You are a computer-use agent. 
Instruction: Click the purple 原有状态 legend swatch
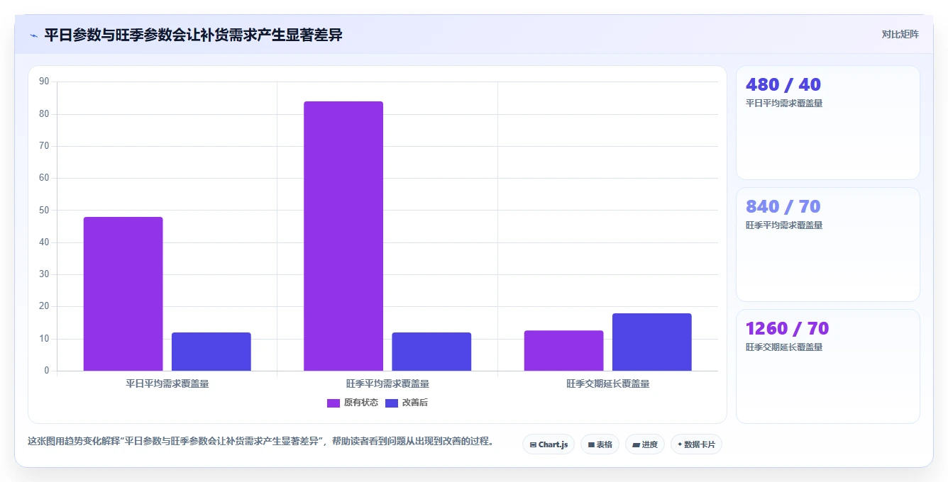click(334, 403)
